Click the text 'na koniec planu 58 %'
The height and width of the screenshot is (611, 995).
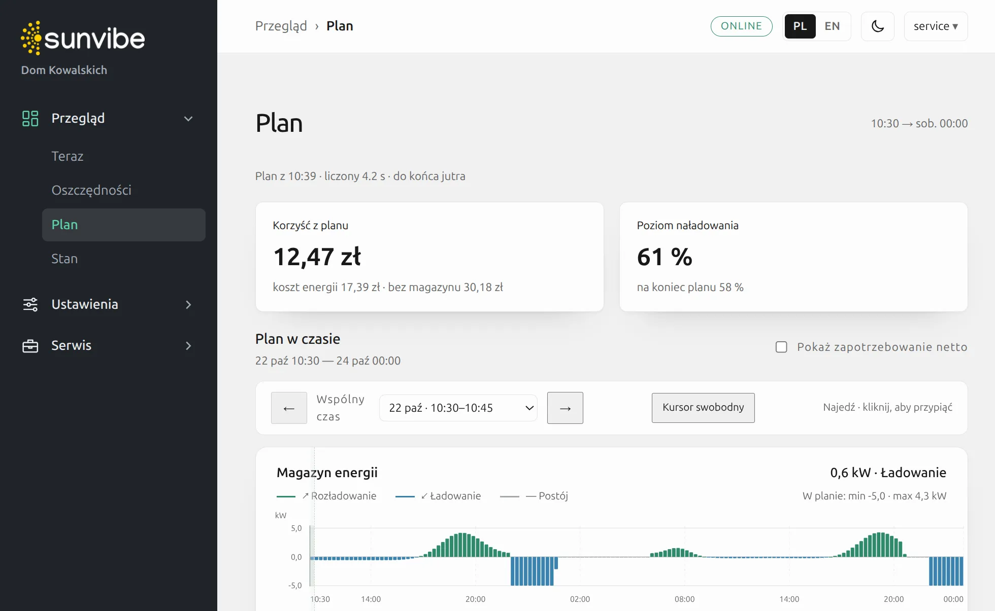click(x=690, y=287)
